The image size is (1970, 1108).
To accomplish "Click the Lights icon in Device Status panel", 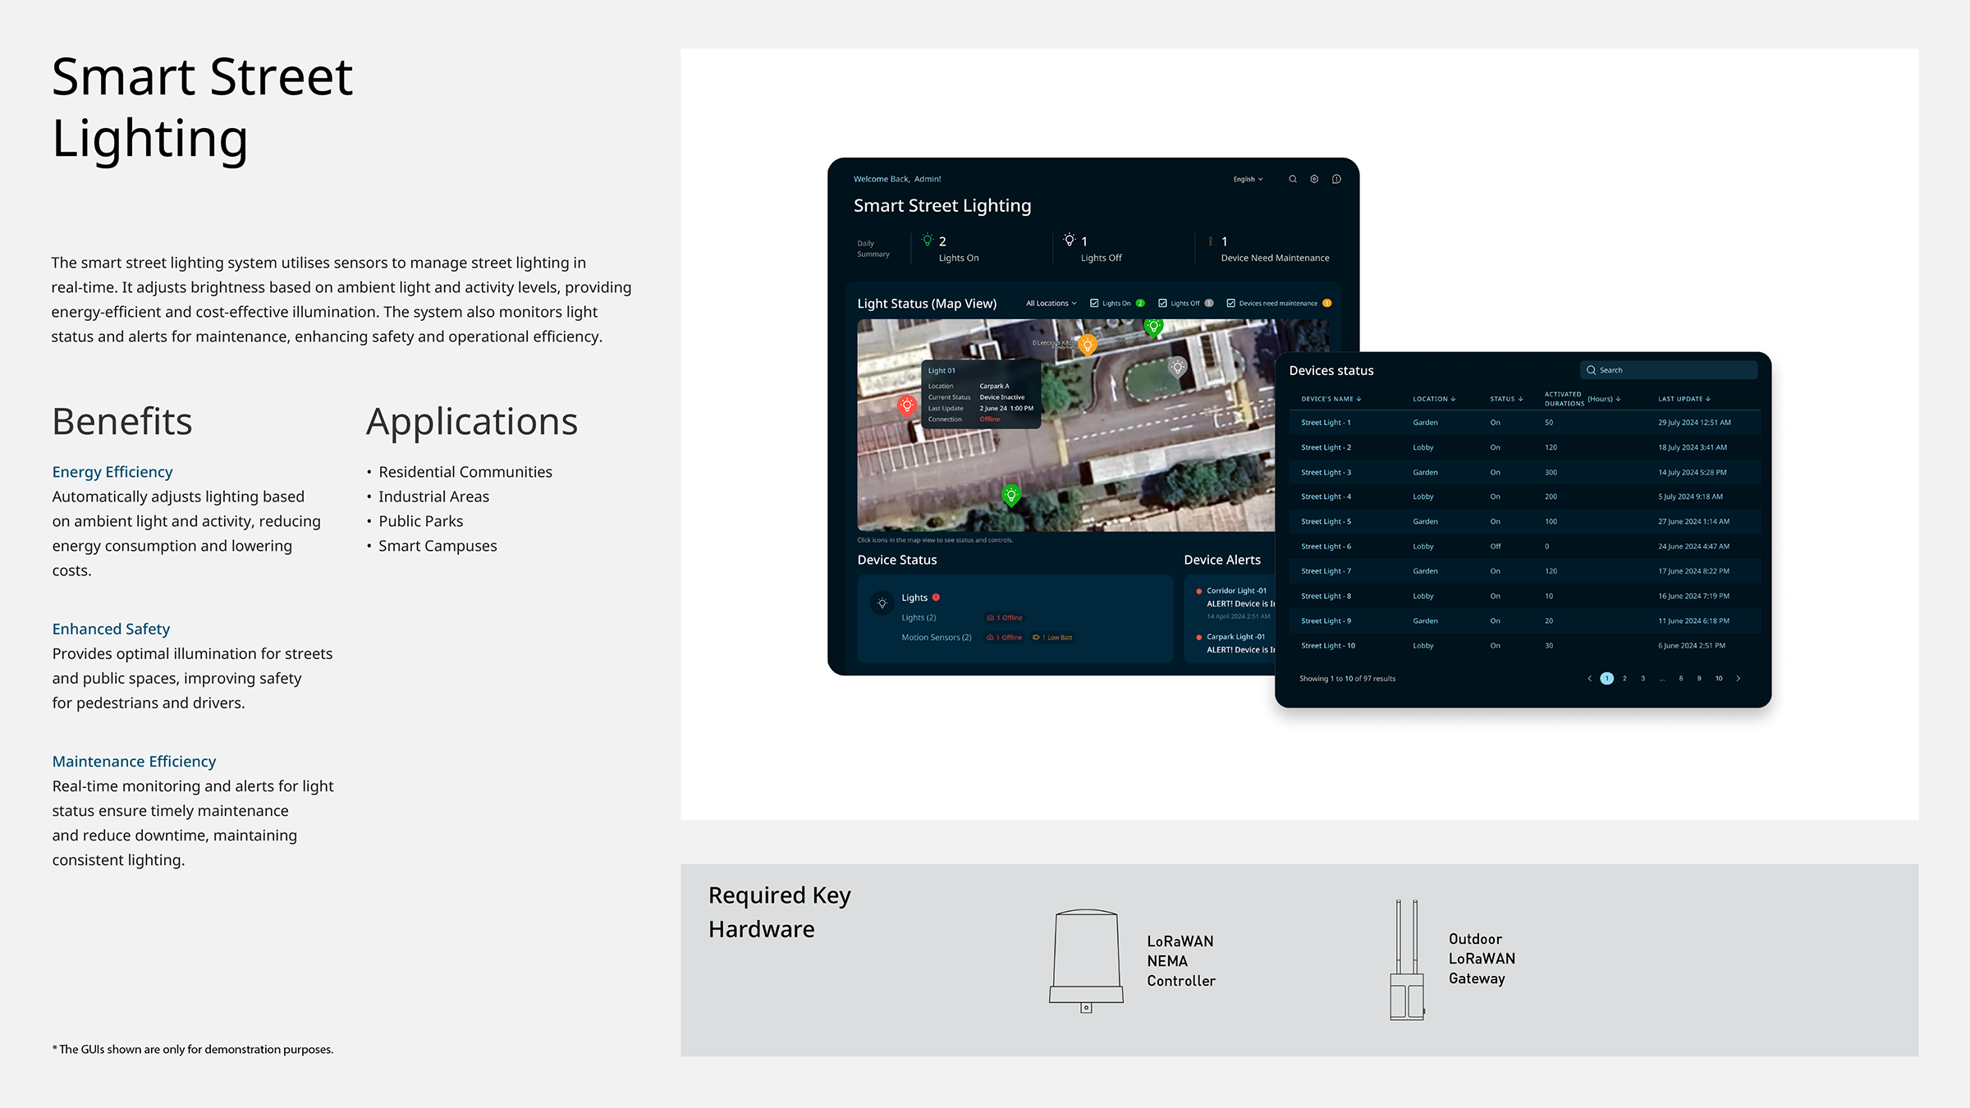I will point(882,603).
